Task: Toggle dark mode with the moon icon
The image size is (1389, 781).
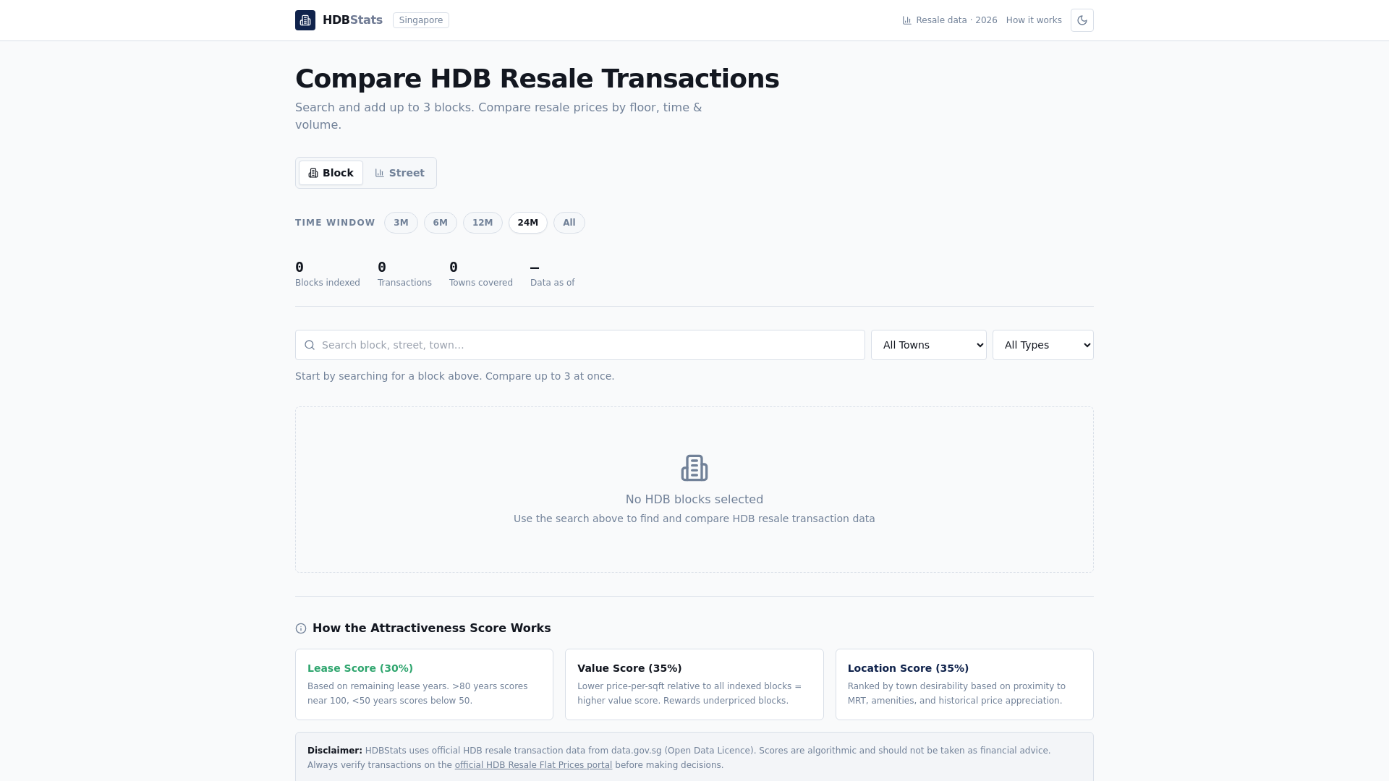Action: [x=1082, y=20]
